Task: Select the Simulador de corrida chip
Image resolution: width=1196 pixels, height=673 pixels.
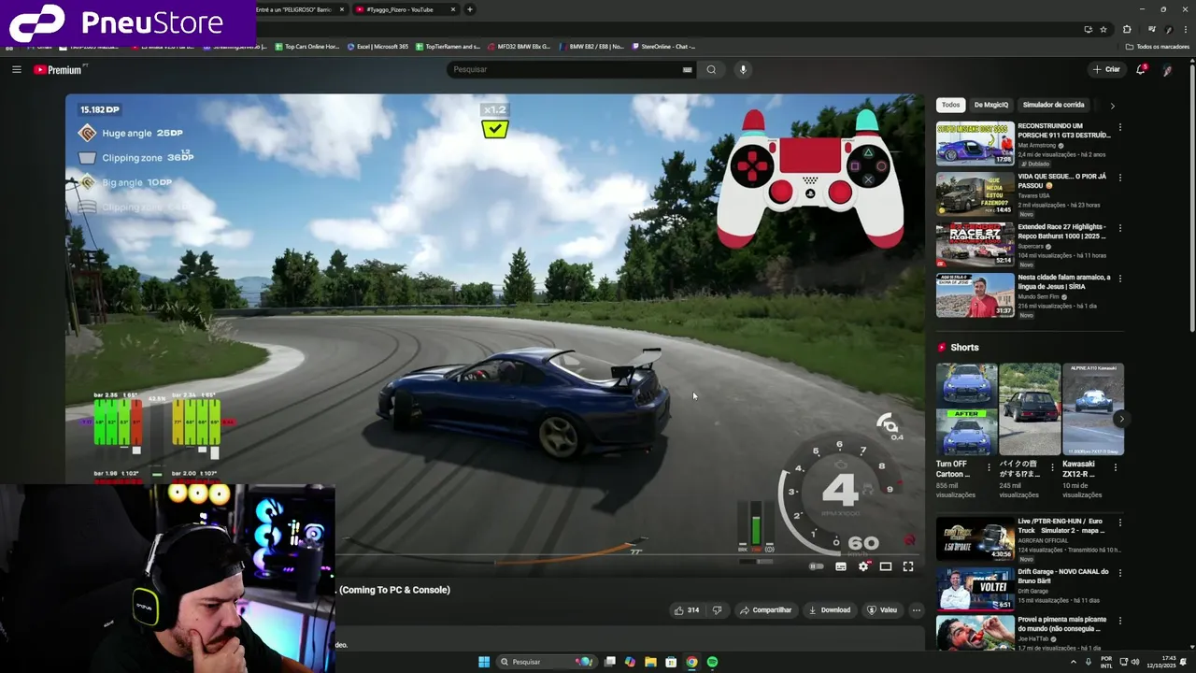Action: (1053, 106)
